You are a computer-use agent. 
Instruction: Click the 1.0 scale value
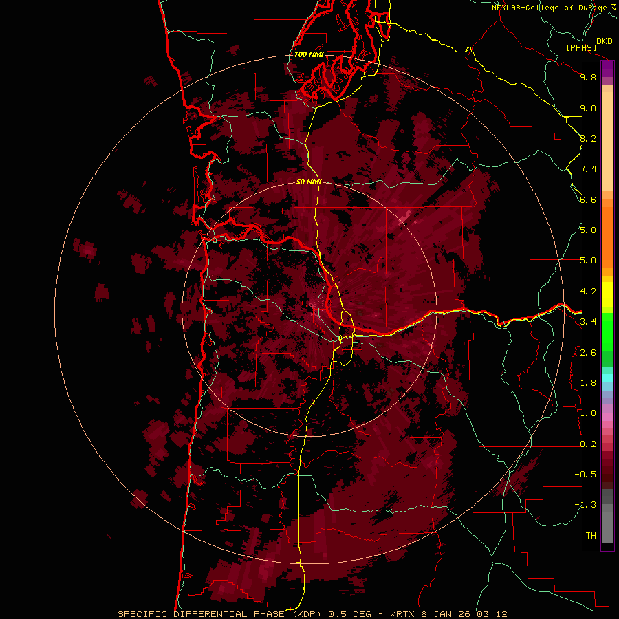tap(588, 413)
